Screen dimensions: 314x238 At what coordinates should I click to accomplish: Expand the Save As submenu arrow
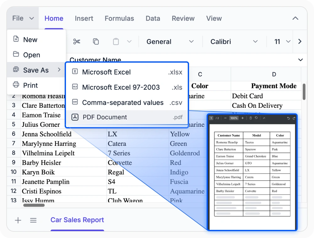click(x=59, y=70)
